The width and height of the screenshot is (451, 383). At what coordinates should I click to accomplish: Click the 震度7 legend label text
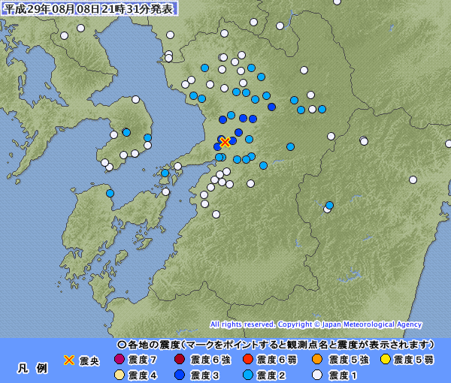(143, 360)
